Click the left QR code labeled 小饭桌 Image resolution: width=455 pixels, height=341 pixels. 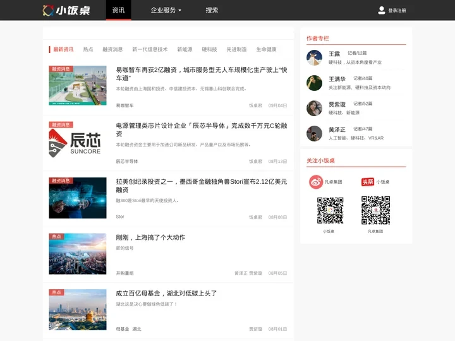click(x=330, y=210)
